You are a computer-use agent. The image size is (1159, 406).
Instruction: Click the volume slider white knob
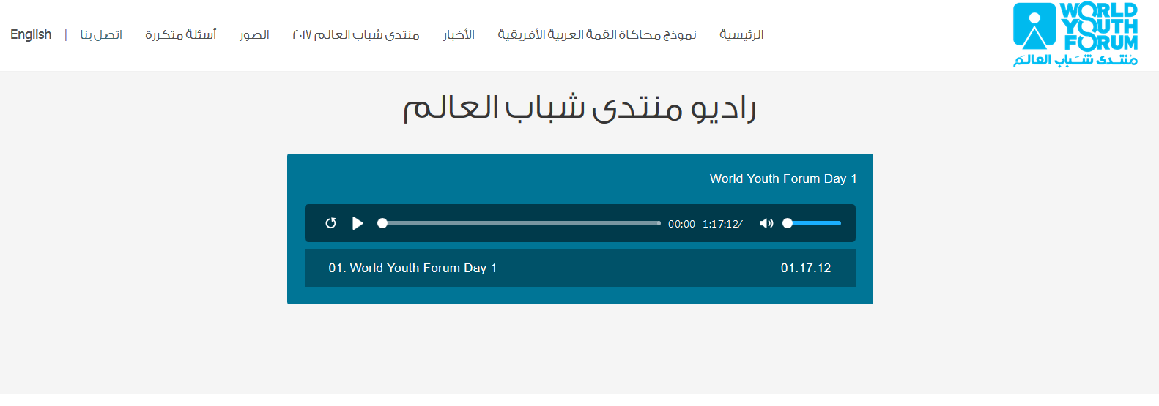tap(788, 223)
